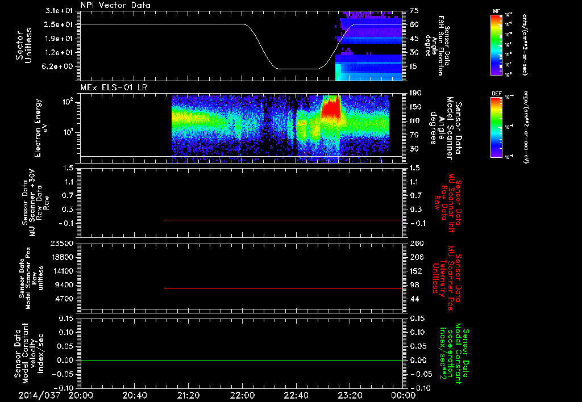This screenshot has width=582, height=402.
Task: Click the 'Model Scanner Pos Raw' axis title
Action: coord(31,278)
